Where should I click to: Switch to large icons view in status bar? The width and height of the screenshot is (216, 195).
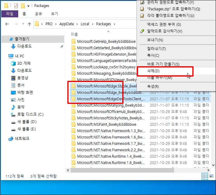[x=211, y=176]
